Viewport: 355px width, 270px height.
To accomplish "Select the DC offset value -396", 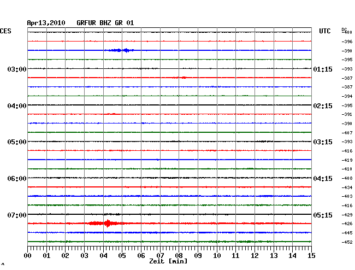I will pyautogui.click(x=347, y=42).
